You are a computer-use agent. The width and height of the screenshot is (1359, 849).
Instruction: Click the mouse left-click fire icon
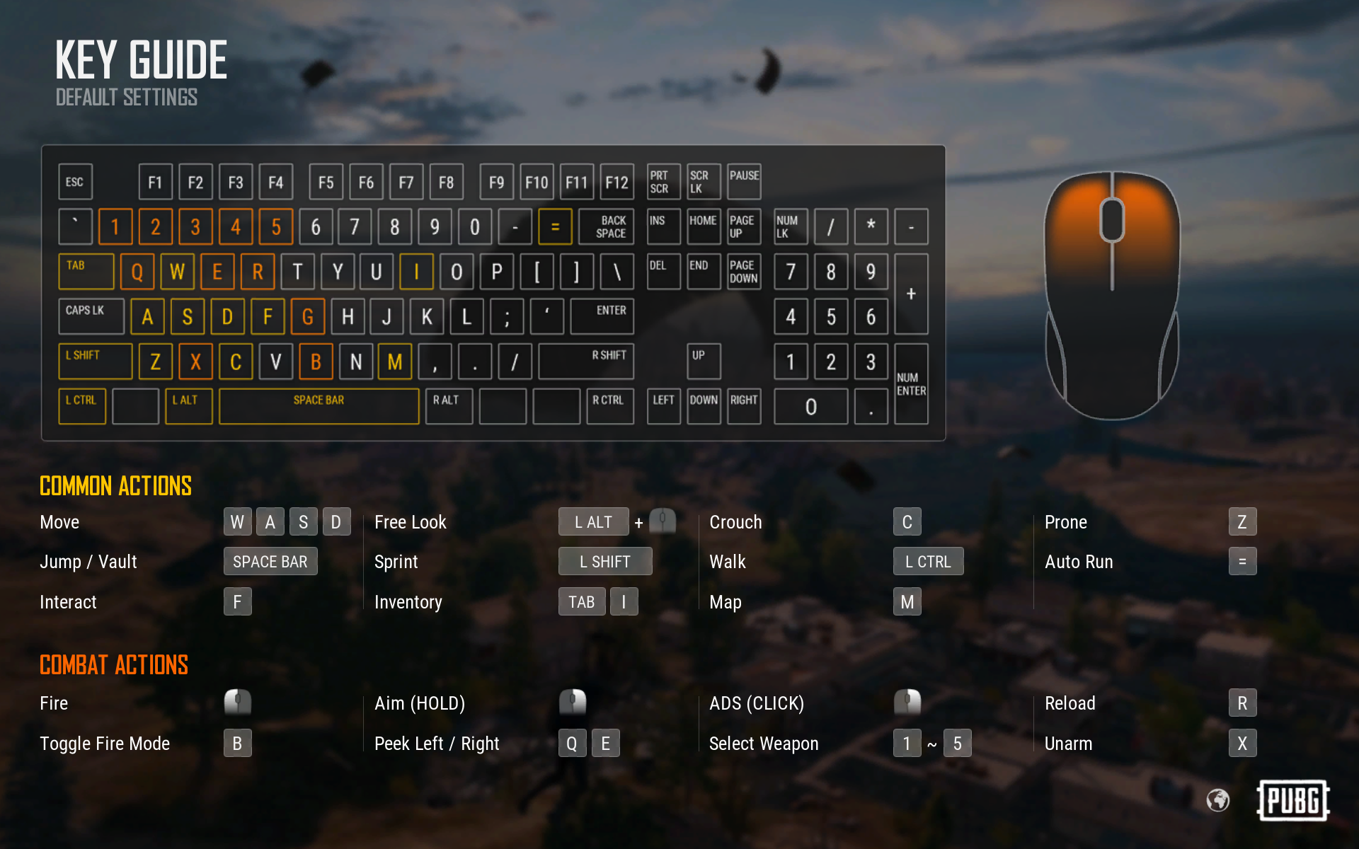click(237, 703)
